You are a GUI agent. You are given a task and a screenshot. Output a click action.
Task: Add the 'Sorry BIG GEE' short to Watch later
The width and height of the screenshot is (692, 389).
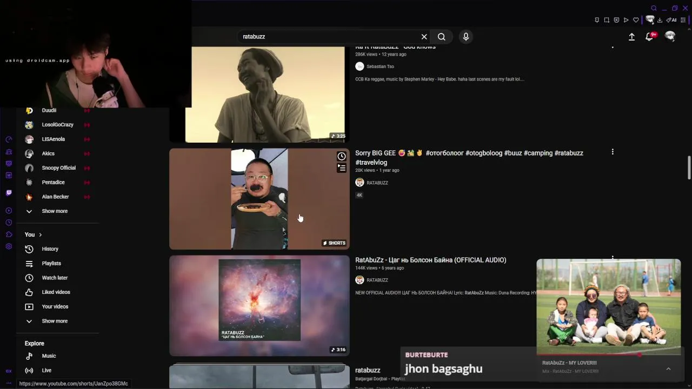point(342,157)
